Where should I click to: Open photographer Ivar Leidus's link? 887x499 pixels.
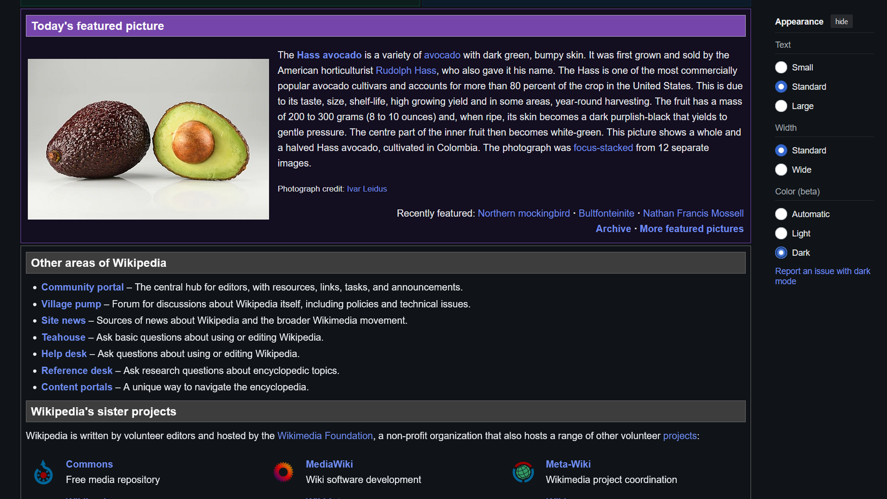pyautogui.click(x=367, y=189)
